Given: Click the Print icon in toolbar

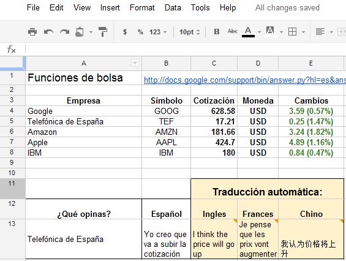Looking at the screenshot, I should (x=32, y=32).
